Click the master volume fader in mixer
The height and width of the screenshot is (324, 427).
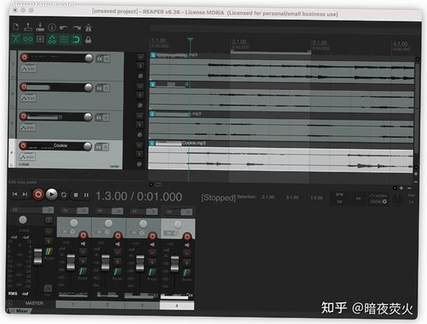coord(38,256)
